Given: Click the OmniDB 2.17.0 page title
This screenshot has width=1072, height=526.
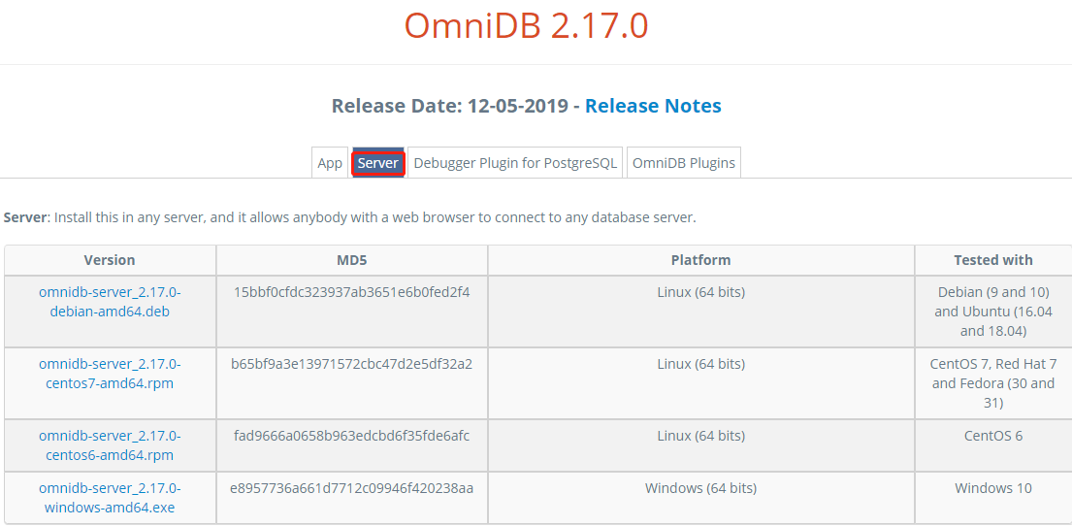Looking at the screenshot, I should (526, 26).
